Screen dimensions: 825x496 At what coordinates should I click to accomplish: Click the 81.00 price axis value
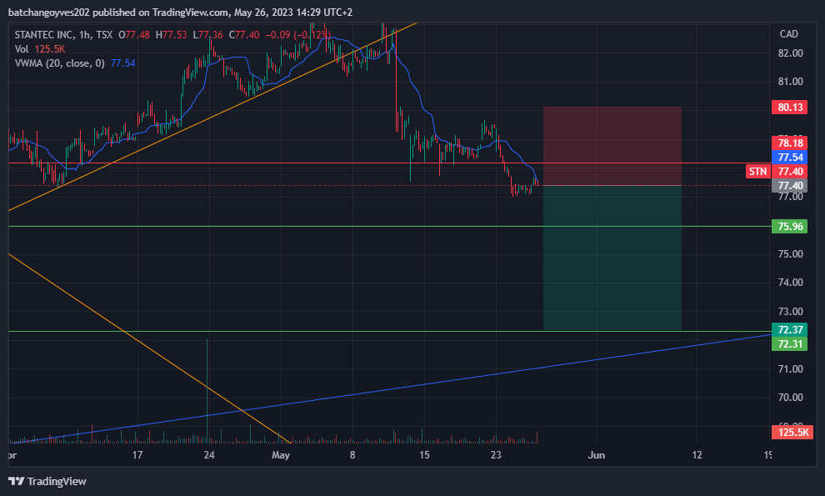click(x=790, y=82)
